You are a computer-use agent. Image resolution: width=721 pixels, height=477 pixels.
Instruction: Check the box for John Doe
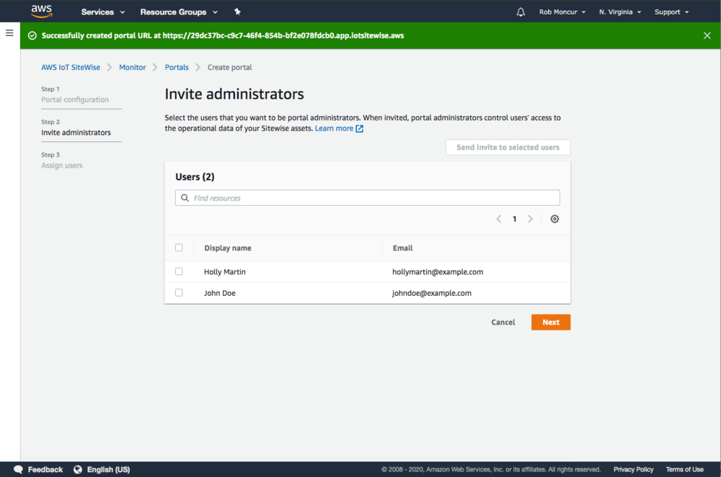[179, 293]
